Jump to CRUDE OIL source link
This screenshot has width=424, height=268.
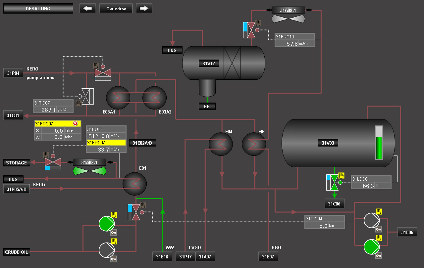click(17, 252)
